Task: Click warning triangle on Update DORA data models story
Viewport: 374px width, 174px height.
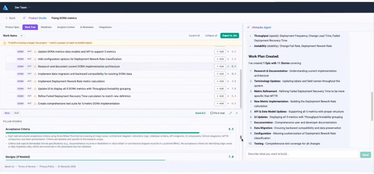Action: coord(35,52)
